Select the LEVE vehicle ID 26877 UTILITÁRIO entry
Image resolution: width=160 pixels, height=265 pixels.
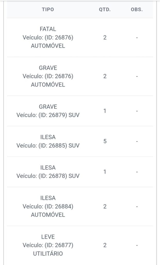[48, 245]
